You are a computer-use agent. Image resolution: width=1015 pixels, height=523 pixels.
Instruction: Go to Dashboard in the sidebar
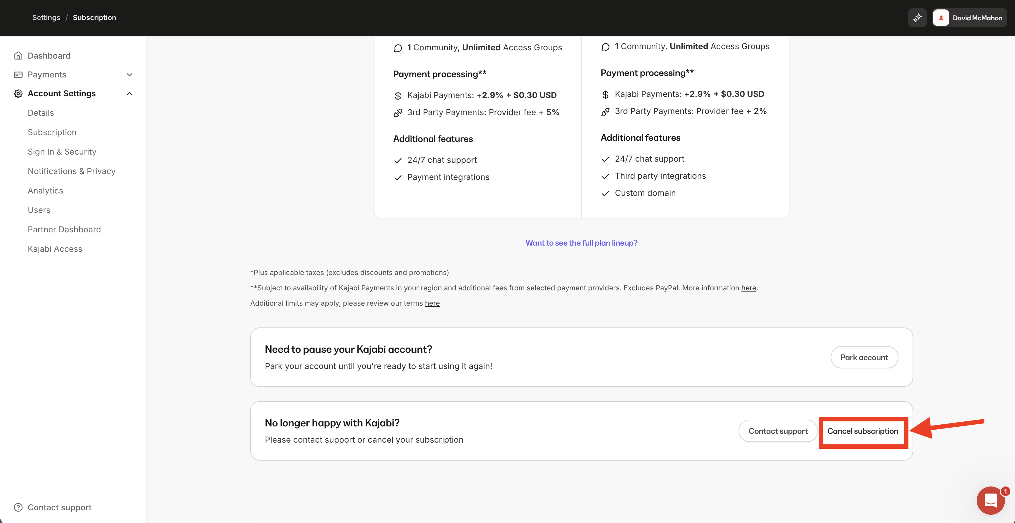click(49, 56)
